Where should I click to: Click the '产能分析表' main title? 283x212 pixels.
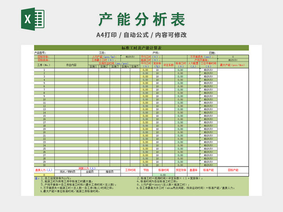pyautogui.click(x=142, y=19)
